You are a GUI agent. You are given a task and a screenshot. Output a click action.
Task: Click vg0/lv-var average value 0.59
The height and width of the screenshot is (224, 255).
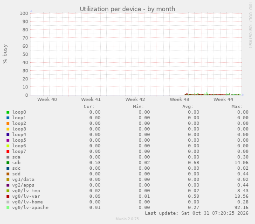pos(193,196)
